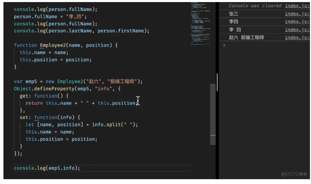This screenshot has height=184, width=311.
Task: Click the line 'function Employee2(name, position) {'
Action: tap(66, 45)
